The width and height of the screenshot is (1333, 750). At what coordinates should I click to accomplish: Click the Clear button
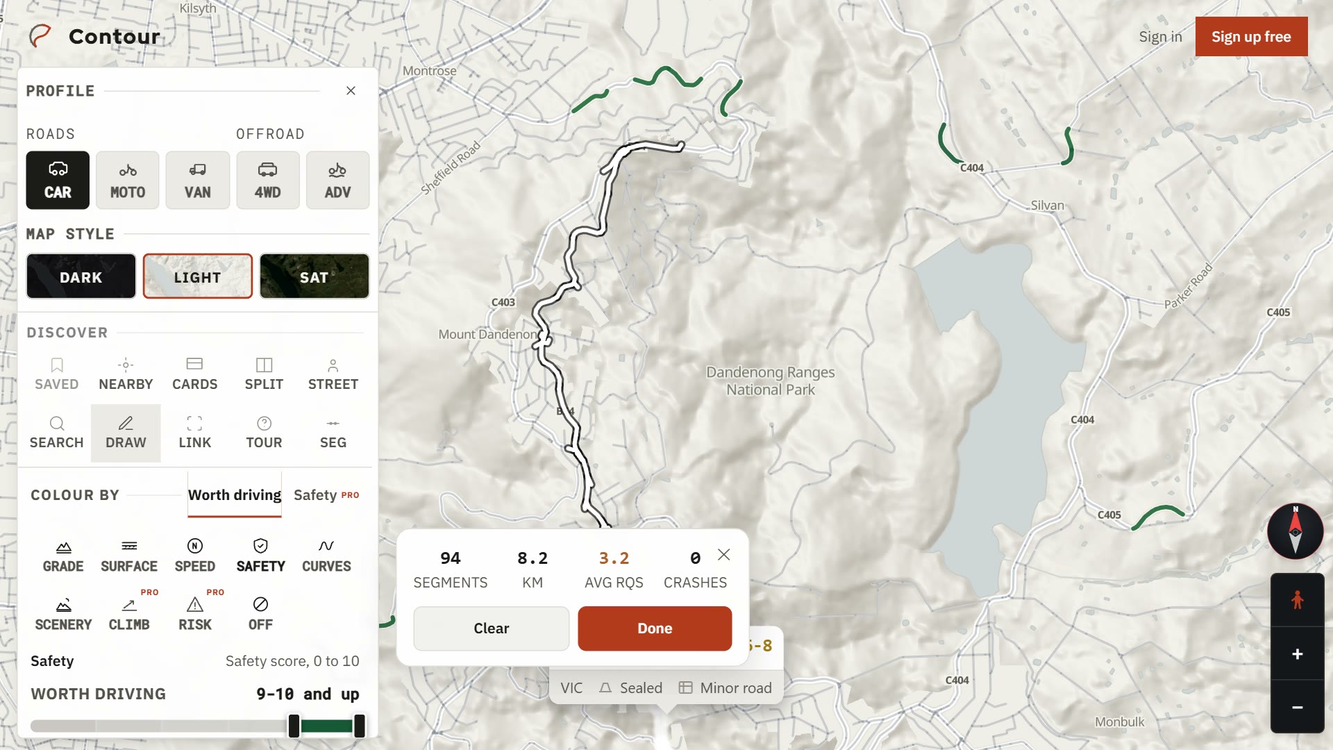pyautogui.click(x=492, y=628)
